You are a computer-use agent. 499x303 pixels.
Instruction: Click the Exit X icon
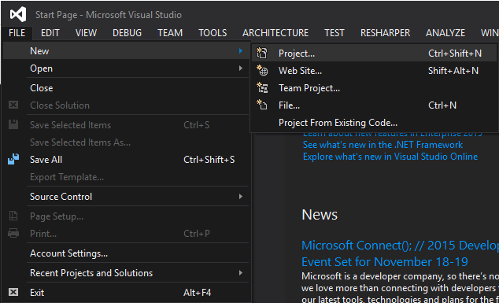pos(13,292)
